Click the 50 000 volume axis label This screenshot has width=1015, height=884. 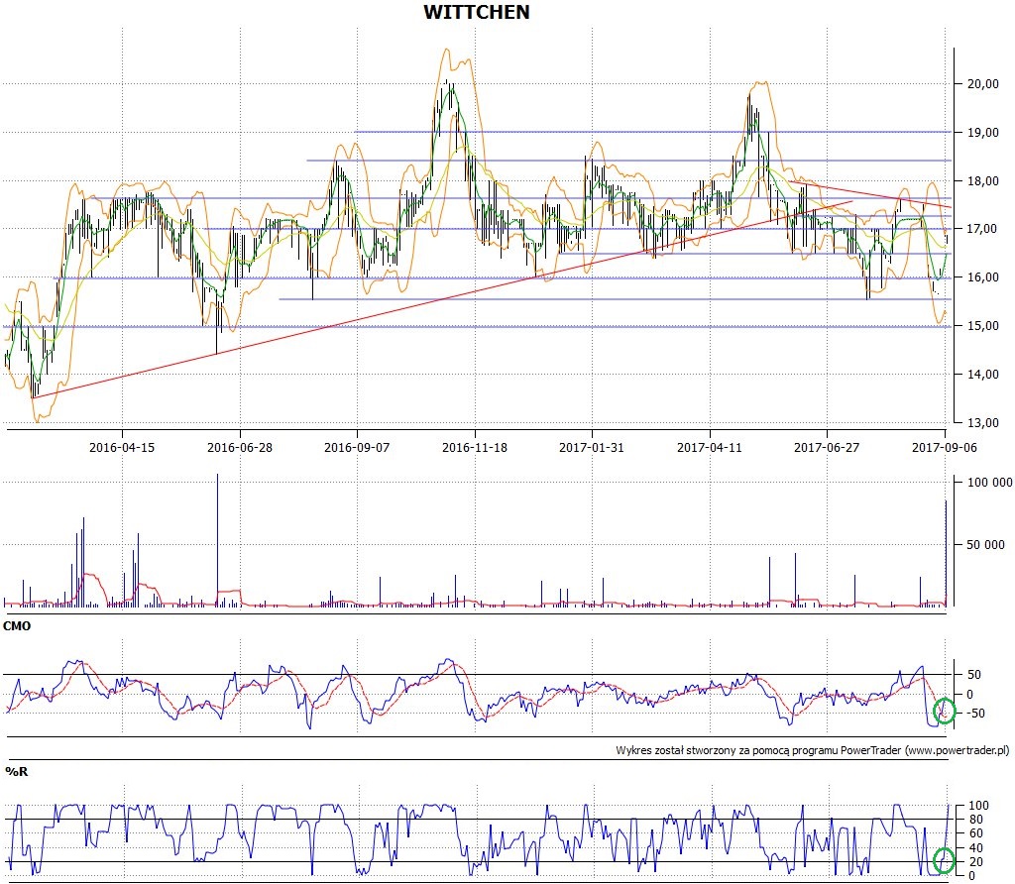[986, 545]
